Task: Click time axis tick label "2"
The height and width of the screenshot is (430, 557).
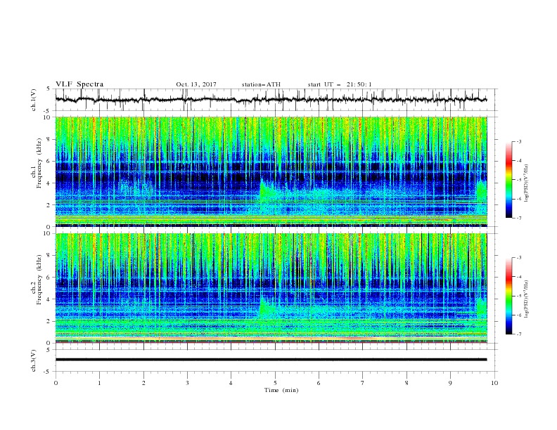Action: click(143, 383)
